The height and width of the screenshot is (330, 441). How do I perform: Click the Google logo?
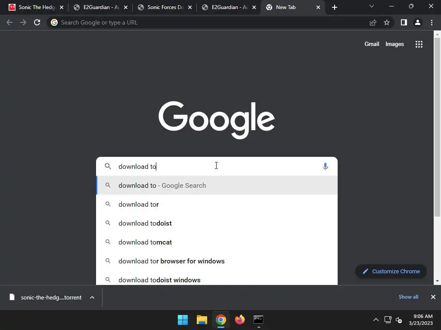(x=217, y=120)
